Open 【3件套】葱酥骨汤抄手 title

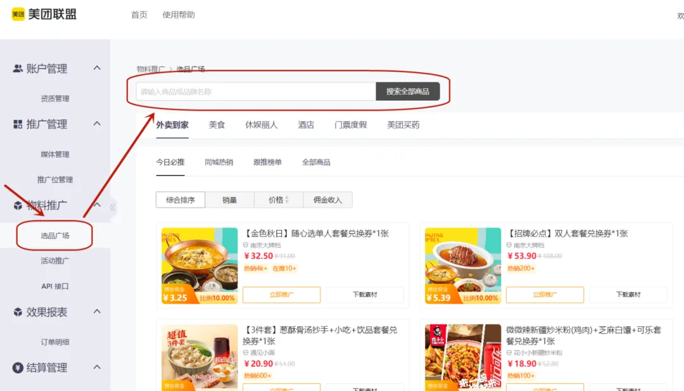pyautogui.click(x=320, y=335)
